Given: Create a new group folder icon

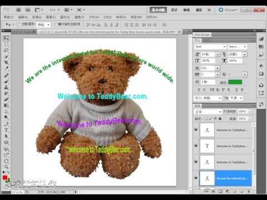Looking at the screenshot, I should [234, 191].
